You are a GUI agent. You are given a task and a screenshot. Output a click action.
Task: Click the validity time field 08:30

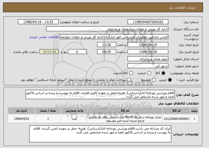[x=107, y=52]
